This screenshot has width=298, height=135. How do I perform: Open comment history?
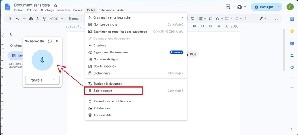(228, 7)
